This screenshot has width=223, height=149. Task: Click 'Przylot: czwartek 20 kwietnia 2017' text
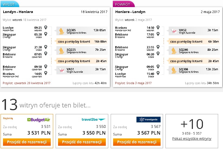click(x=27, y=83)
